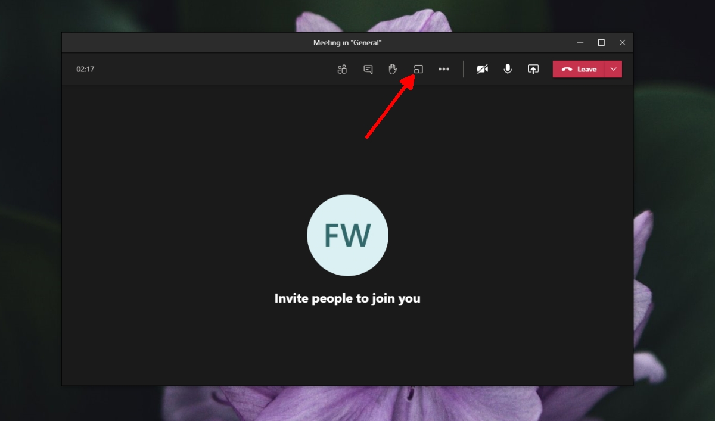This screenshot has width=715, height=421.
Task: Open the breakout rooms icon
Action: (418, 69)
